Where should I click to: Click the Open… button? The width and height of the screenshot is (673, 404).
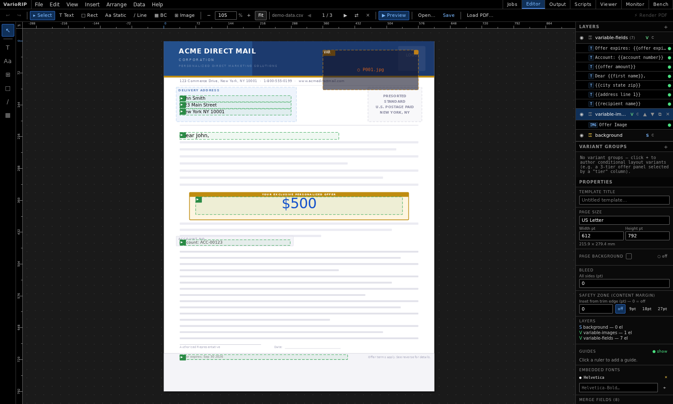[x=427, y=16]
